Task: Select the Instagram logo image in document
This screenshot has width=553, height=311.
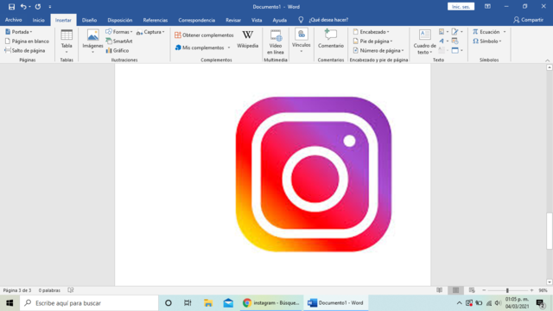Action: tap(314, 175)
